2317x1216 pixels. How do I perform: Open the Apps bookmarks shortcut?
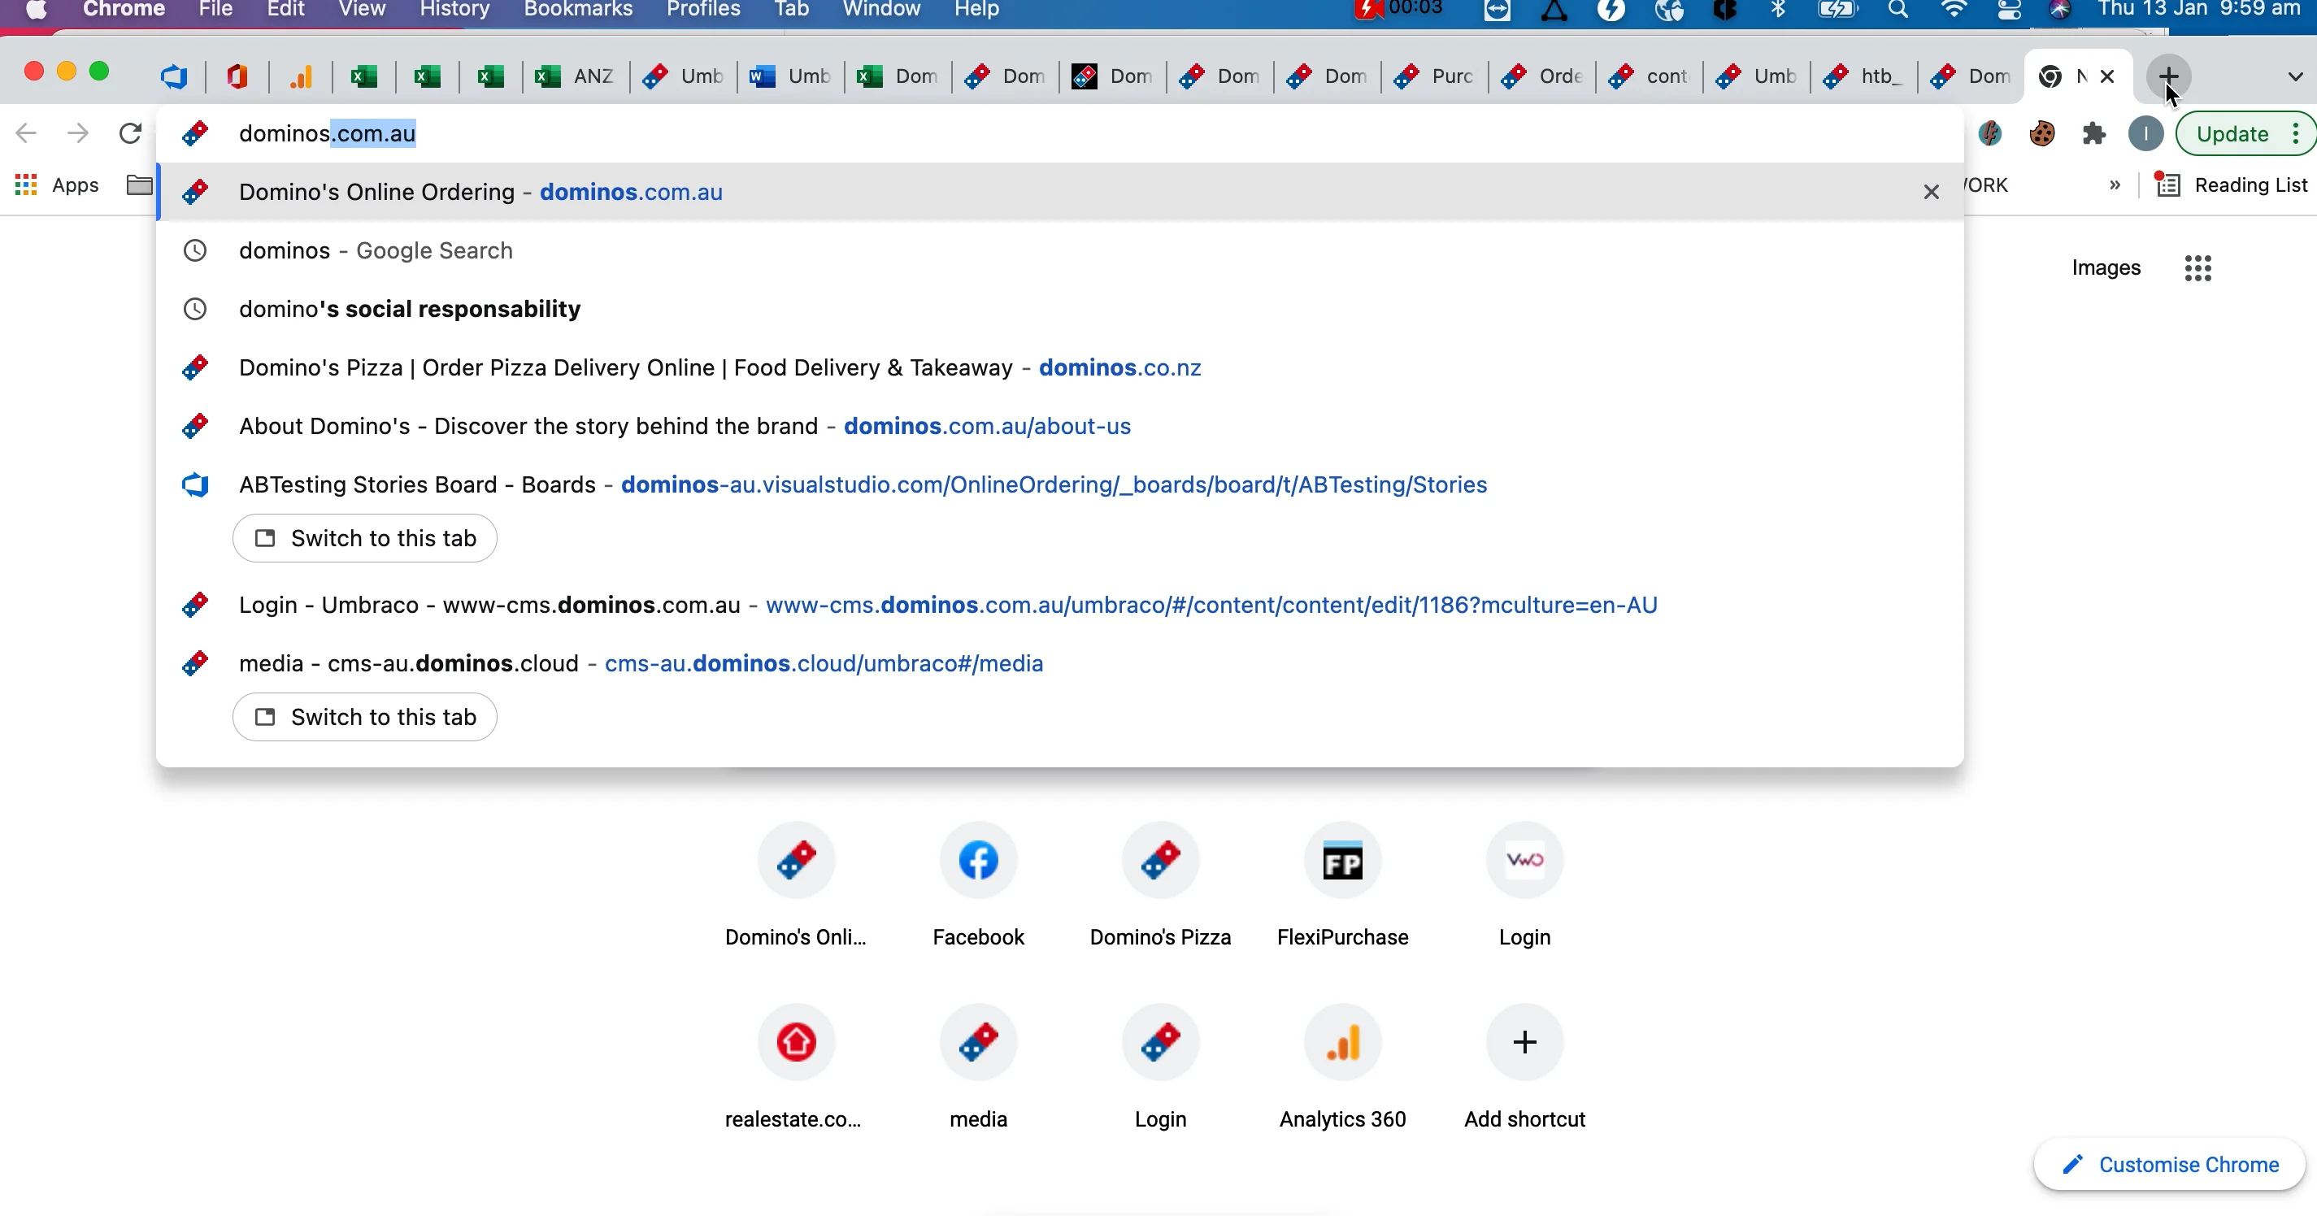pyautogui.click(x=57, y=185)
